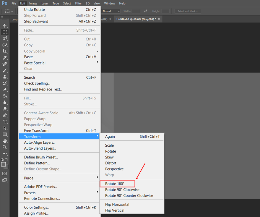Select the Polygonal Lasso tool
Image resolution: width=260 pixels, height=217 pixels.
coord(5,38)
